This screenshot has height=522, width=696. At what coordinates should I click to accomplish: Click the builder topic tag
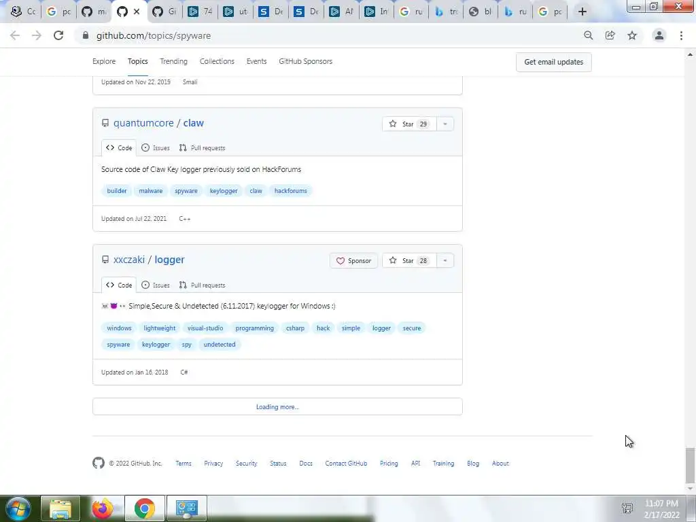[117, 191]
